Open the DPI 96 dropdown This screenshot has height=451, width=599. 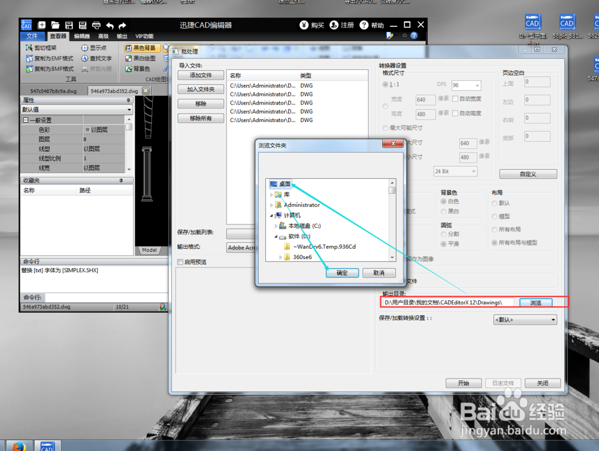coord(466,85)
